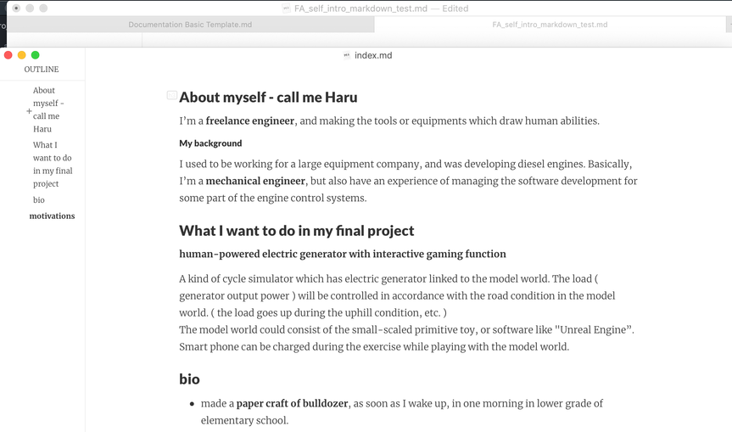This screenshot has width=732, height=432.
Task: Click the bold 'mechanical engineer' text
Action: [x=255, y=182]
